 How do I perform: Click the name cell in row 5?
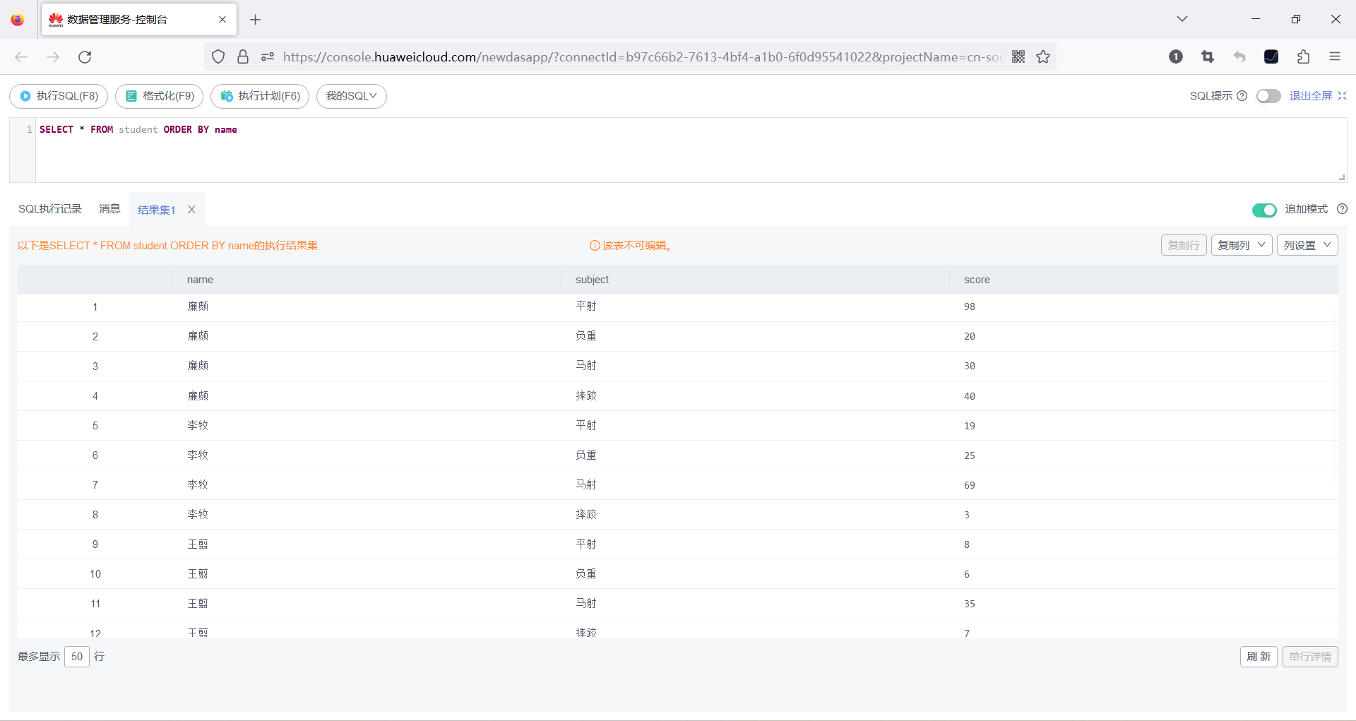(x=367, y=426)
